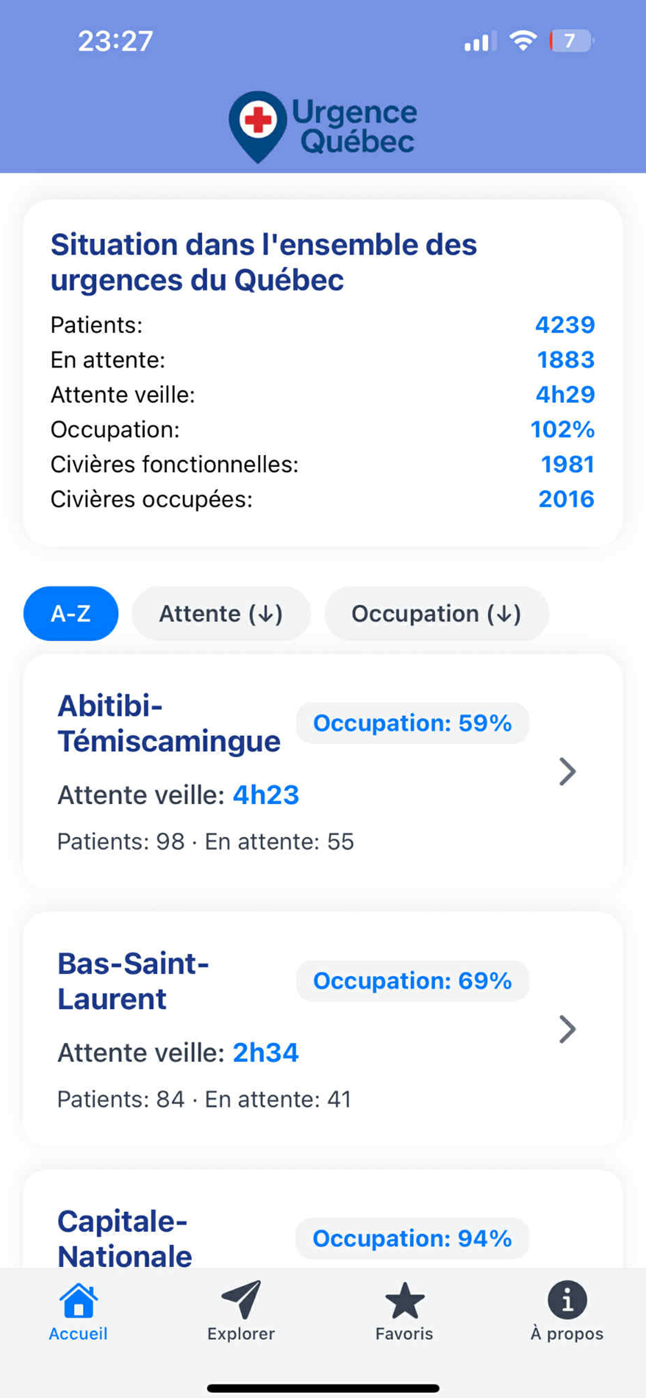Tap the battery indicator icon
Viewport: 646px width, 1398px height.
tap(571, 41)
